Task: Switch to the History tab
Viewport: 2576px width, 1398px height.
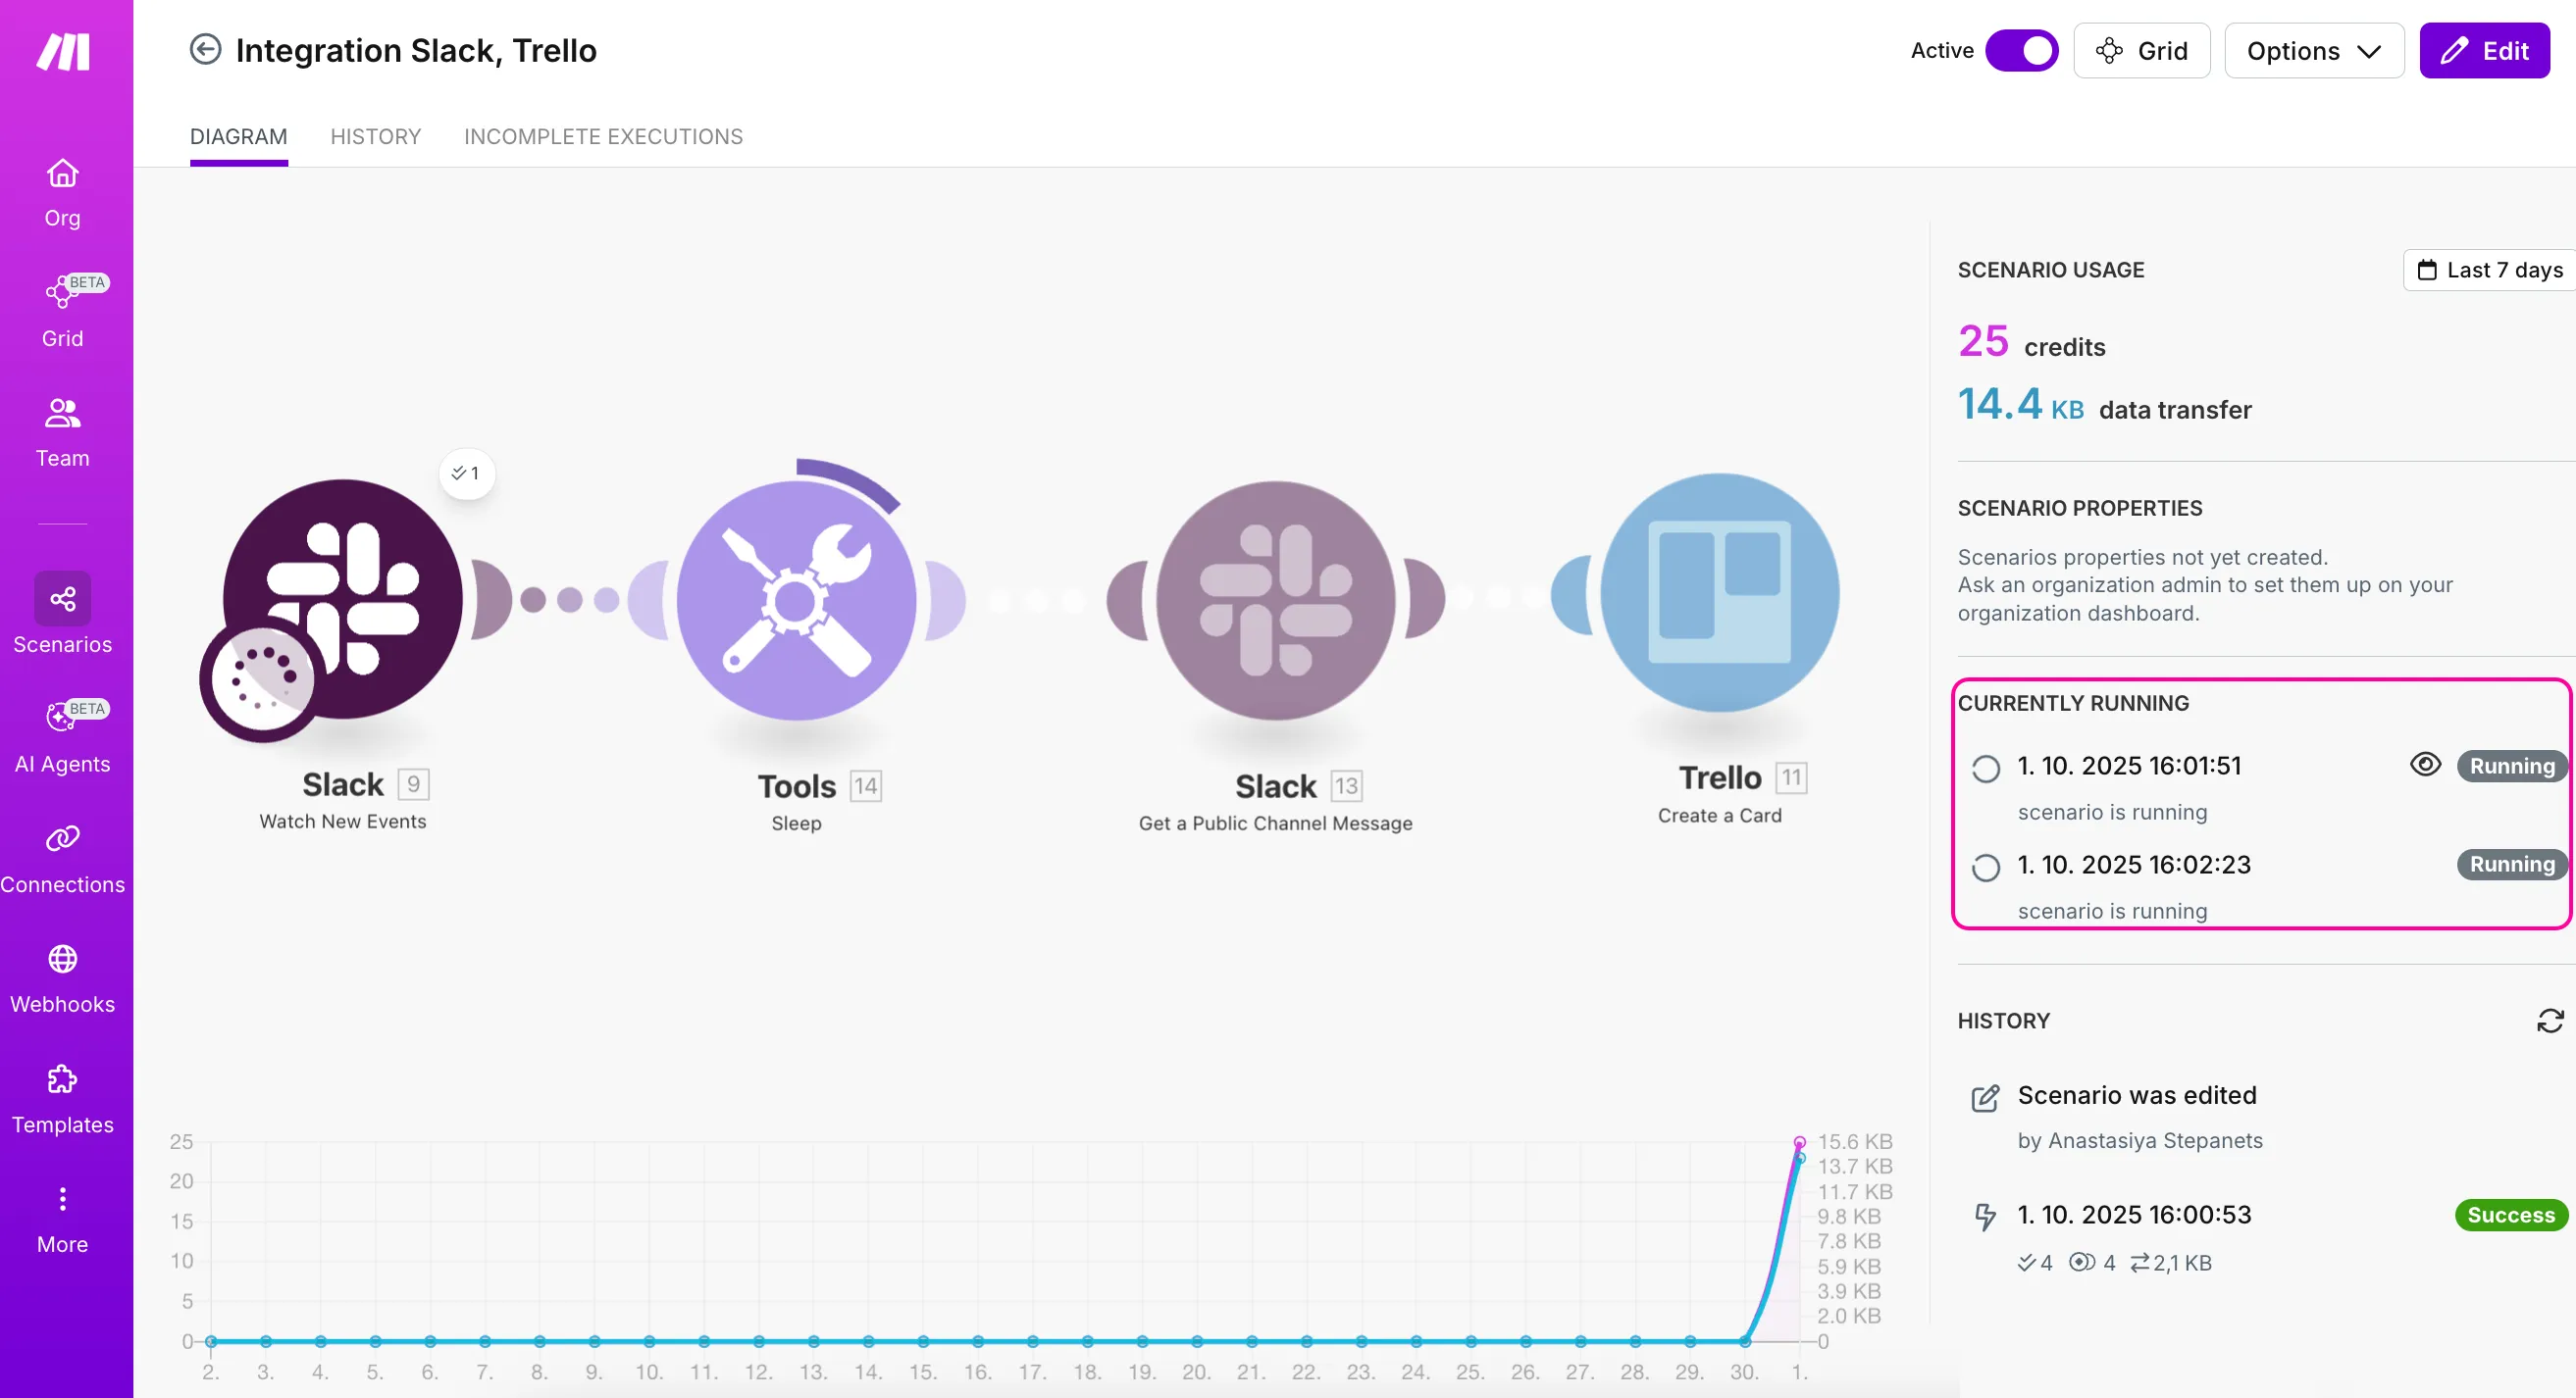Action: click(x=375, y=137)
